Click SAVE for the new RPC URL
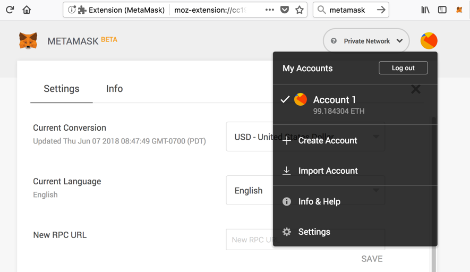Viewport: 470px width, 272px height. pos(372,259)
